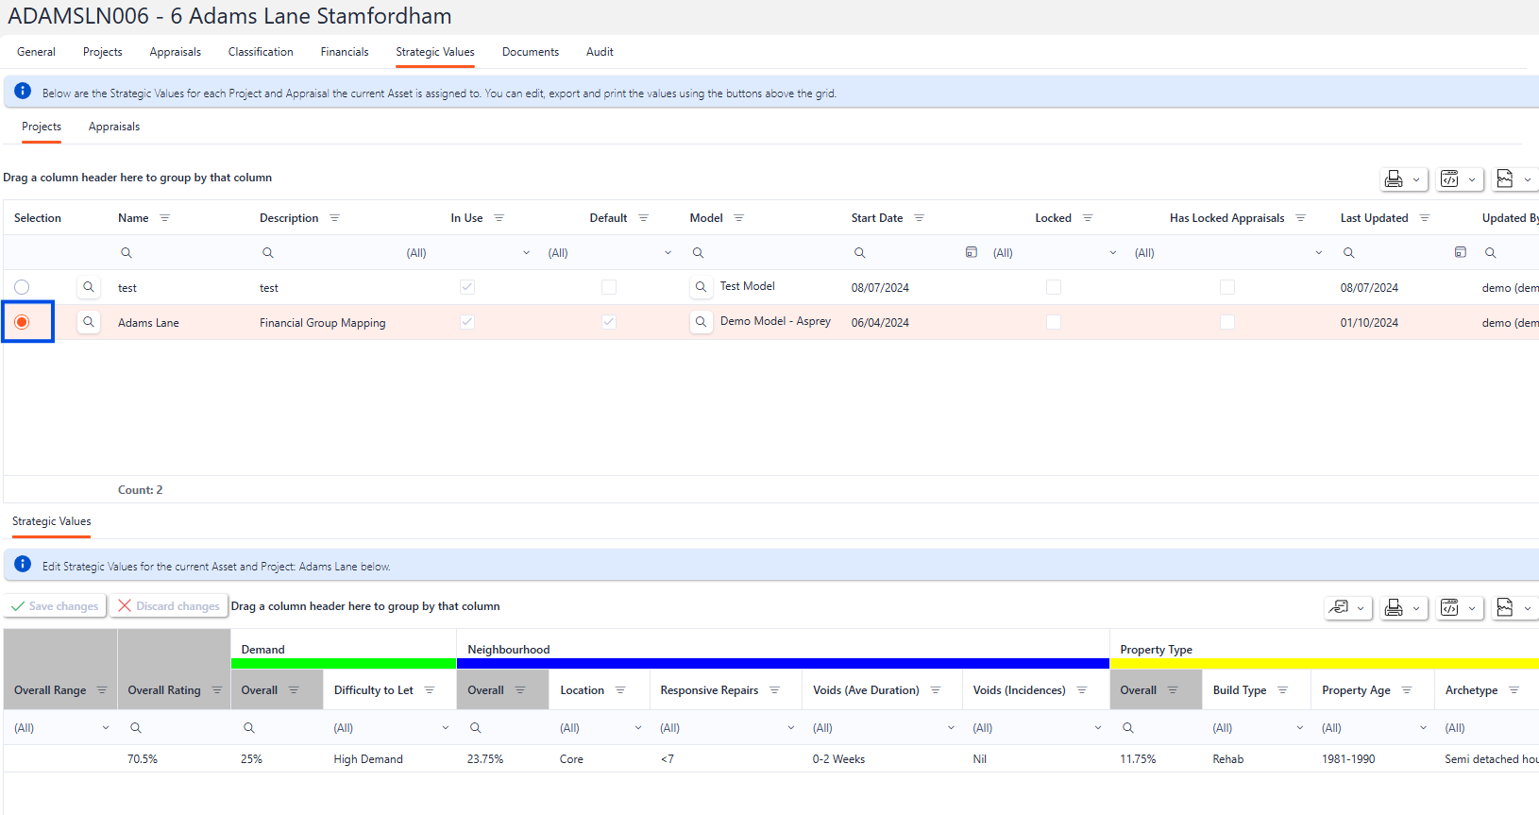
Task: Select the radio button for the test project
Action: tap(22, 287)
